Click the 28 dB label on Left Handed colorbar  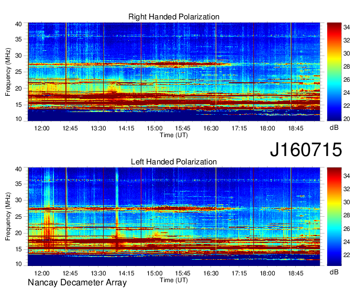(x=347, y=216)
